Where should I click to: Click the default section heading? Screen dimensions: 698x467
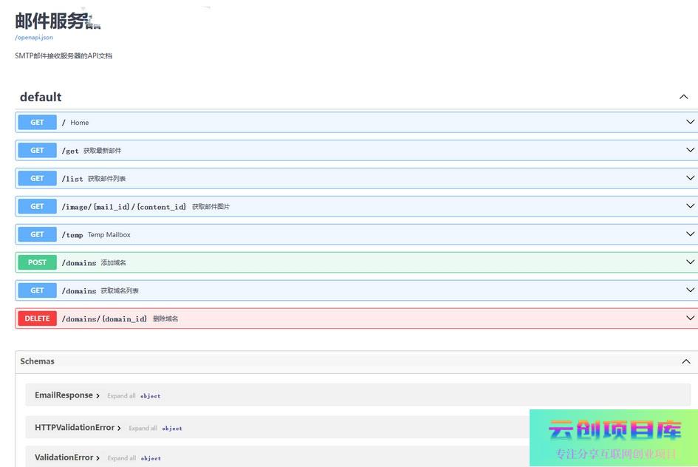(x=41, y=97)
